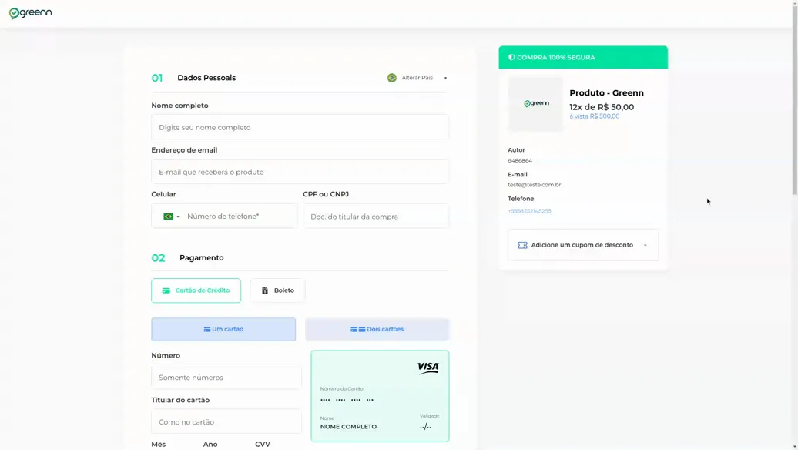Expand the discount coupon section
The height and width of the screenshot is (450, 798).
[x=583, y=245]
